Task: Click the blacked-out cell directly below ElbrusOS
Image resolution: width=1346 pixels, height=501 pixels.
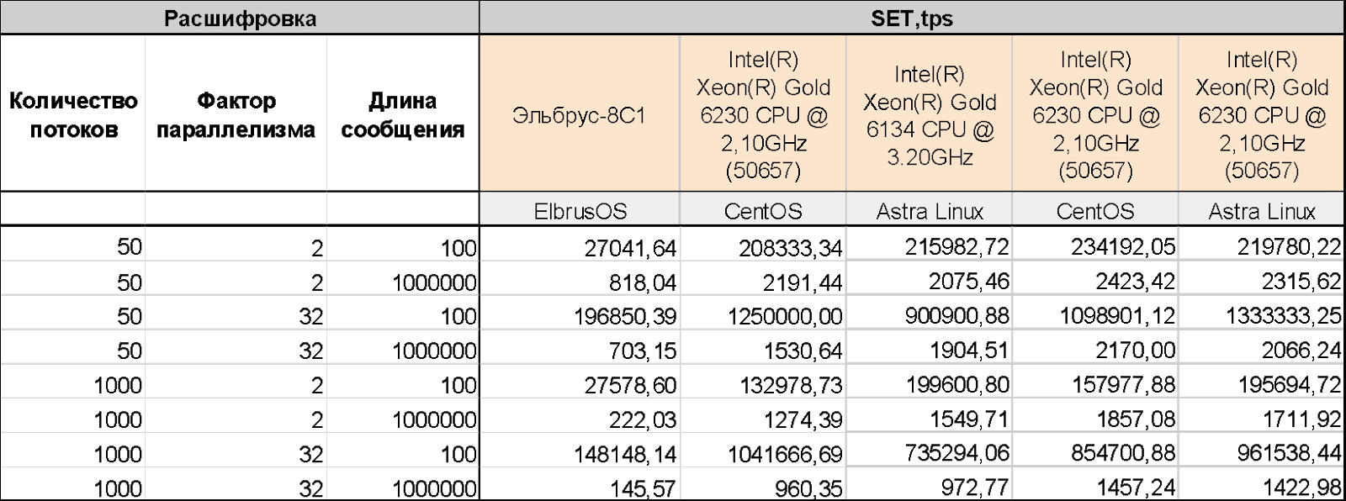Action: [x=580, y=243]
